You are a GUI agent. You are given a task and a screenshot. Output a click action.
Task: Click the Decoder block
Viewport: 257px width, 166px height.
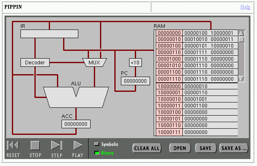(35, 63)
